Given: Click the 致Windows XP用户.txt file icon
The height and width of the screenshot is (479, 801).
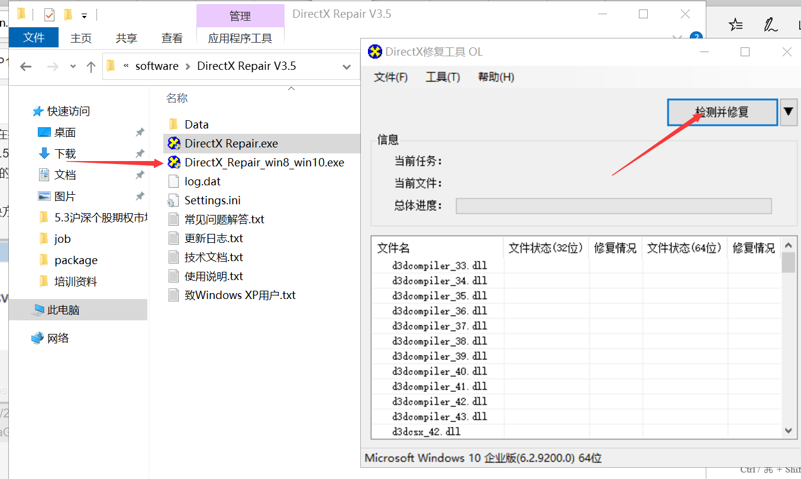Looking at the screenshot, I should (x=173, y=295).
